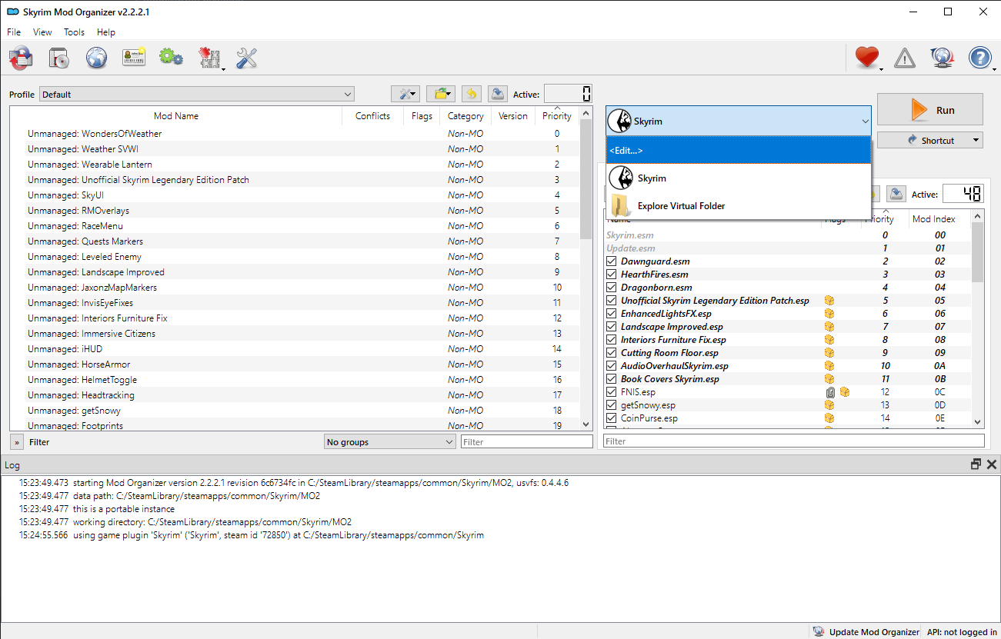Viewport: 1001px width, 639px height.
Task: Open the Profile dropdown showing Default
Action: point(196,95)
